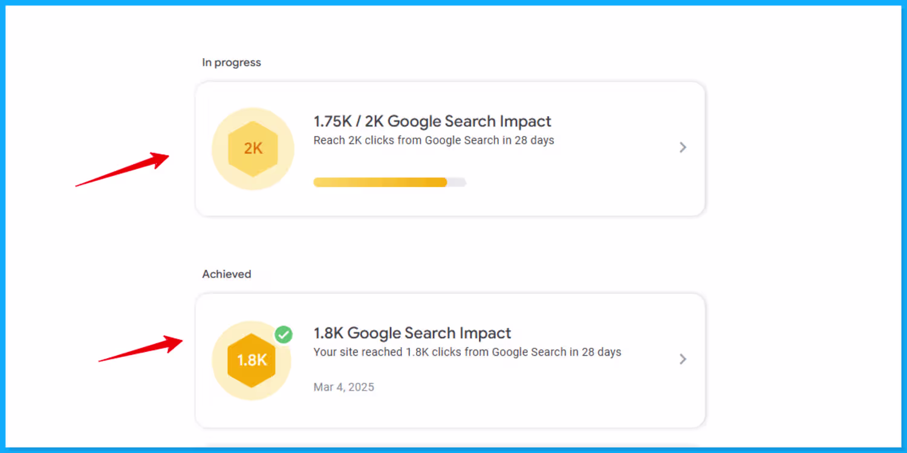Screen dimensions: 907x453
Task: Click the green checkmark on 1.8K badge
Action: 283,334
